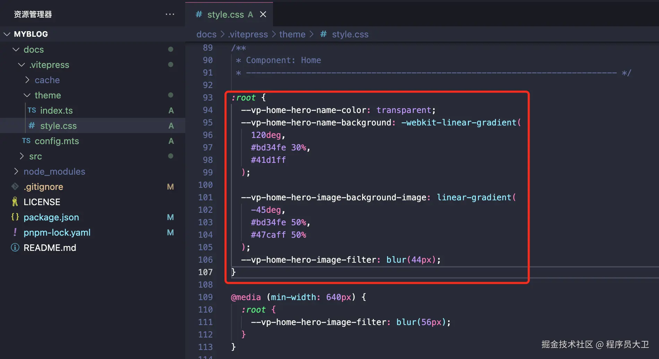Click the #47caff color value on line 104
The image size is (659, 359).
click(x=268, y=235)
